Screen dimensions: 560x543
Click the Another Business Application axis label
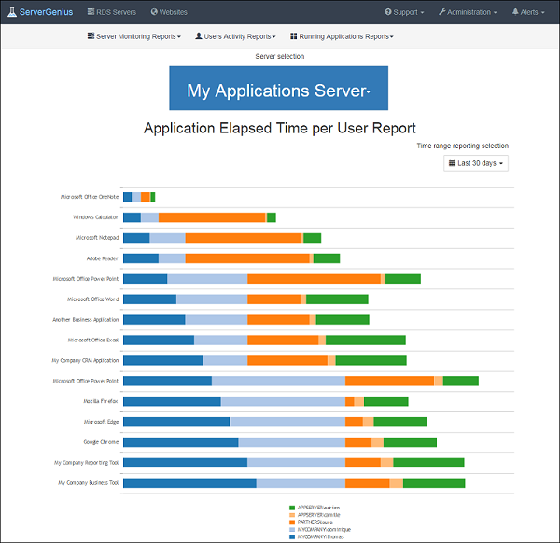85,320
